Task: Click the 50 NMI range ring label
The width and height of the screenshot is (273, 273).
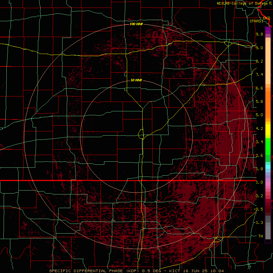Action: pyautogui.click(x=136, y=80)
